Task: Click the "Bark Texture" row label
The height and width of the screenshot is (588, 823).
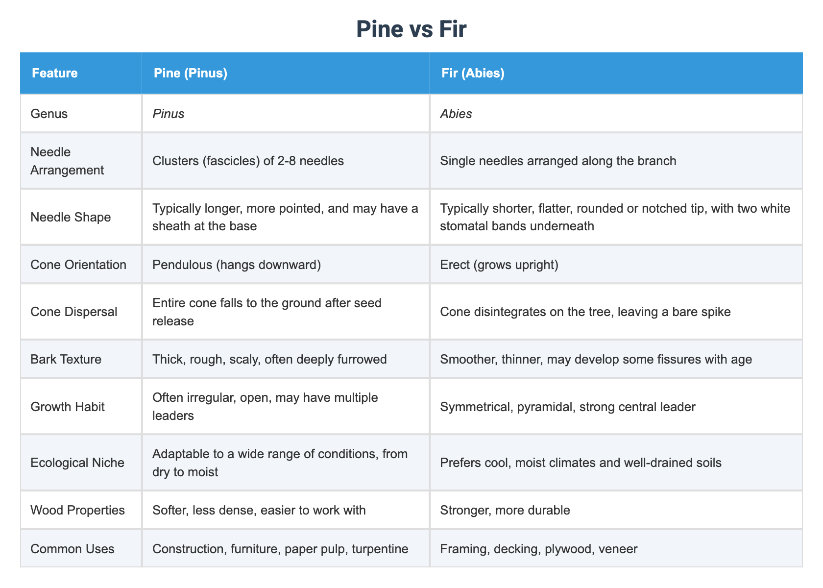Action: point(66,359)
